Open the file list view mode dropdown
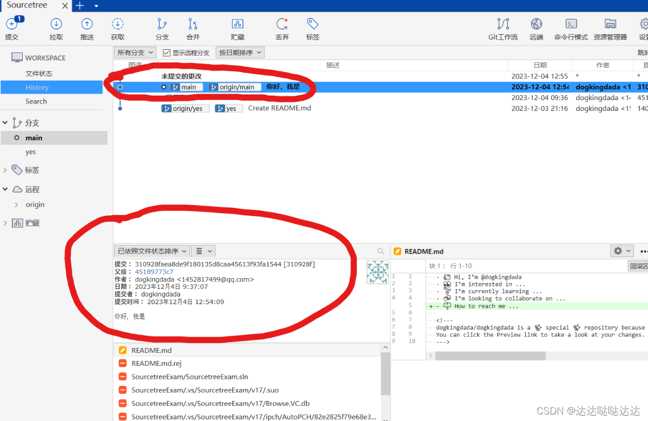Viewport: 648px width, 421px height. click(204, 251)
